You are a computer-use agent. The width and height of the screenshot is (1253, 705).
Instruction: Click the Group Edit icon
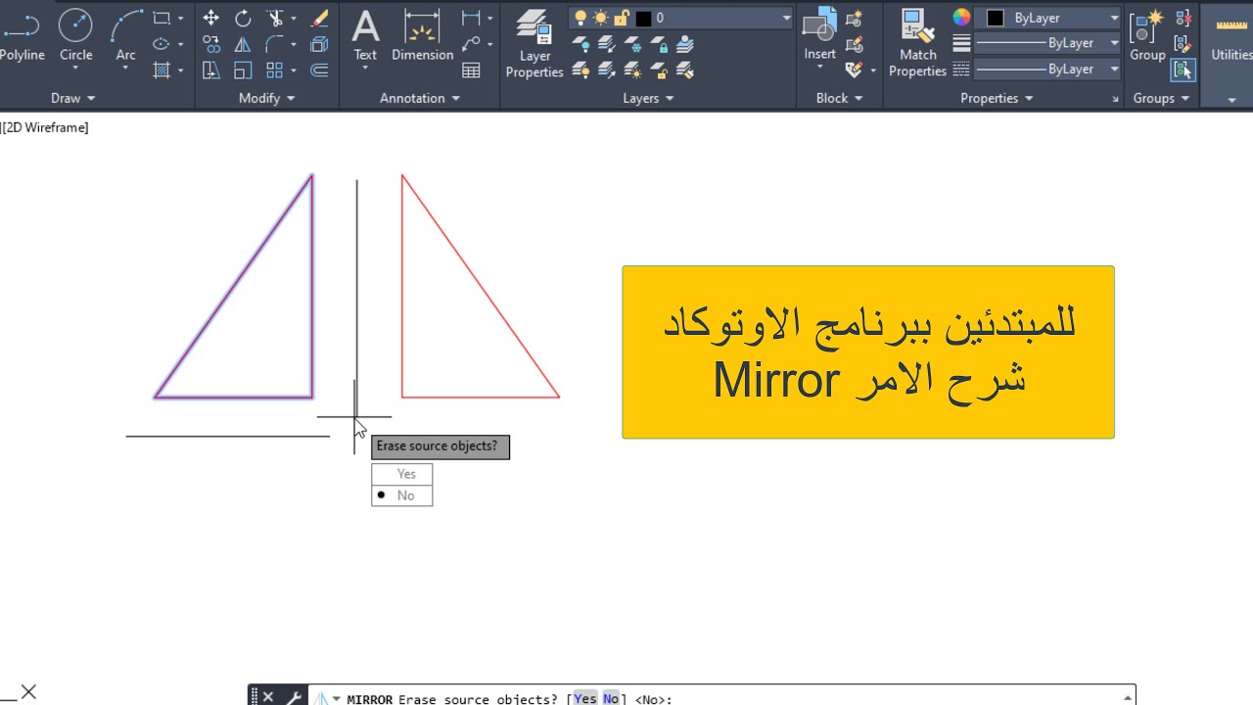click(x=1183, y=44)
